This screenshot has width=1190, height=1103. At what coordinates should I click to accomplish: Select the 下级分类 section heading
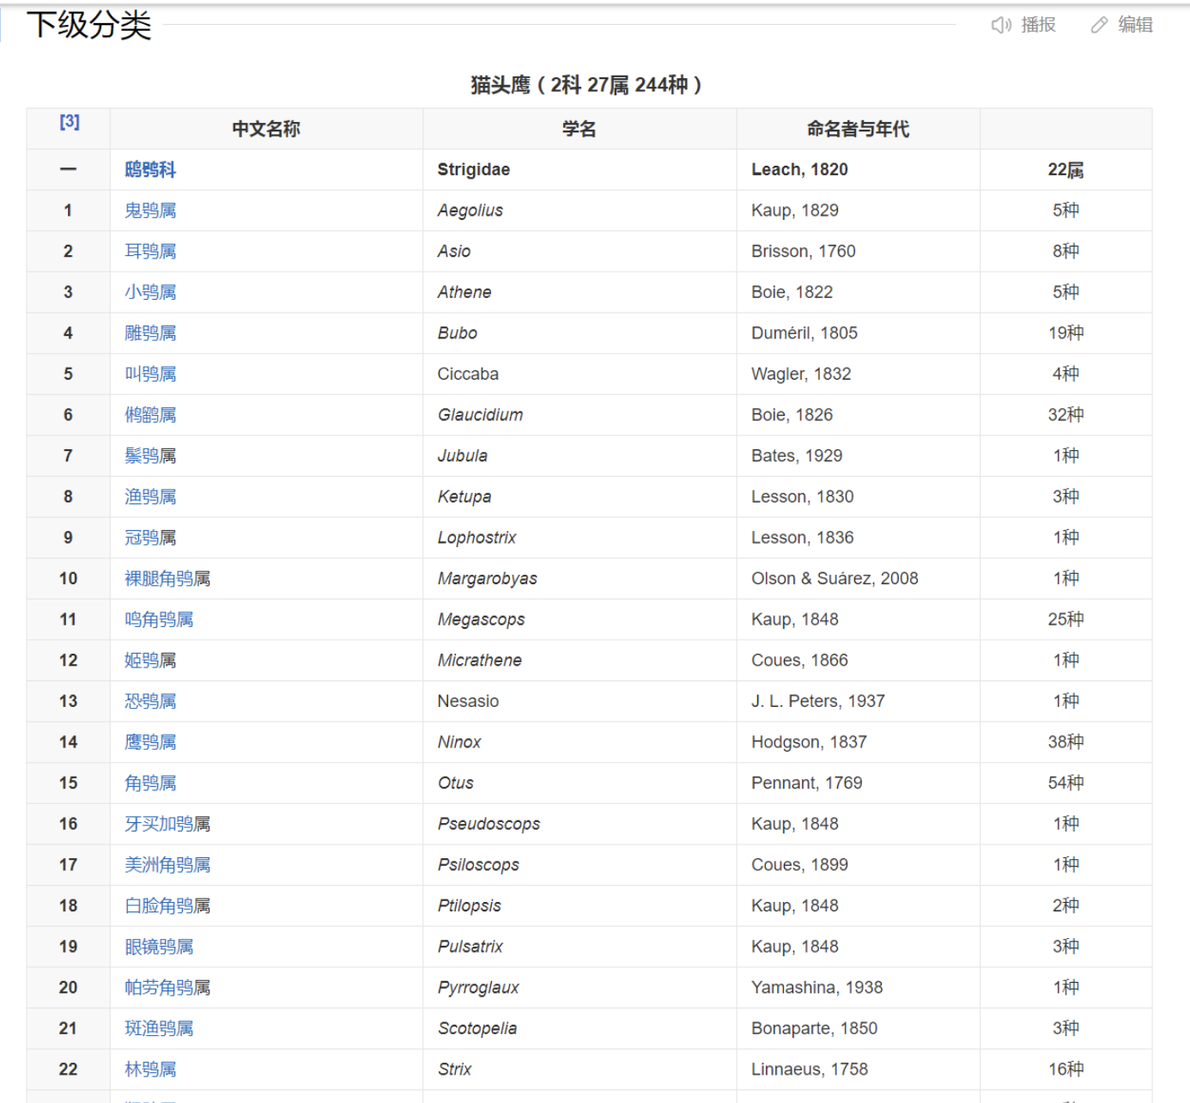point(89,25)
